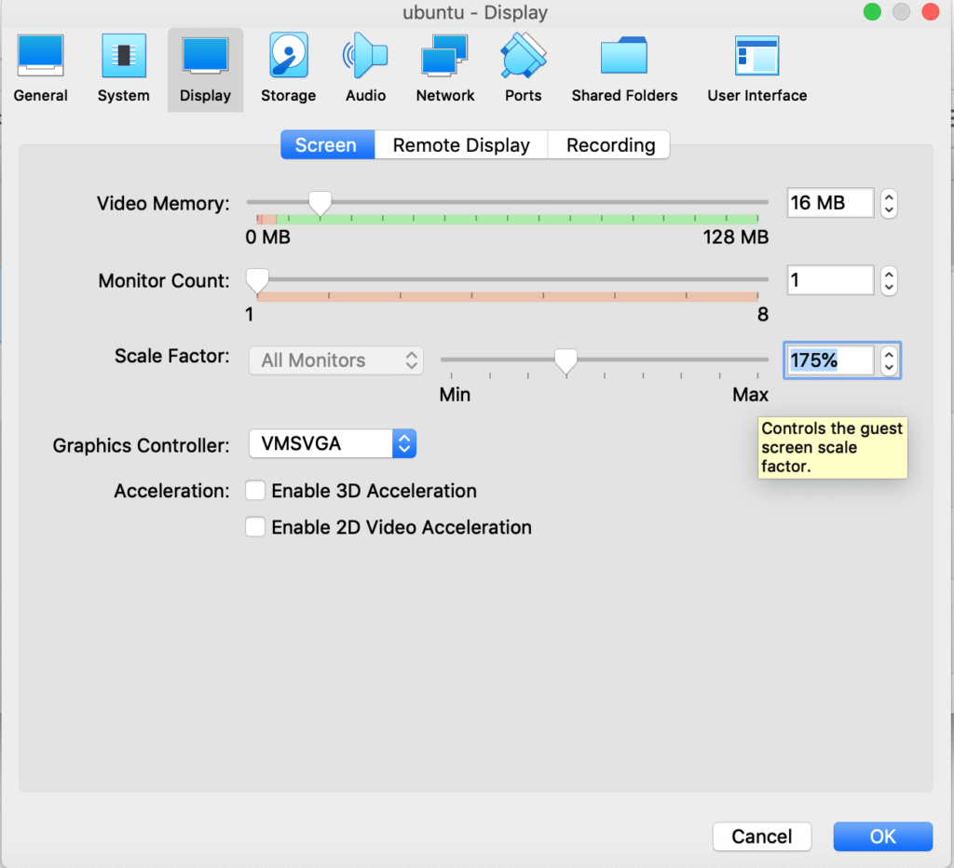Increase Video Memory with the stepper arrow
Screen dimensions: 954x868
[x=889, y=197]
